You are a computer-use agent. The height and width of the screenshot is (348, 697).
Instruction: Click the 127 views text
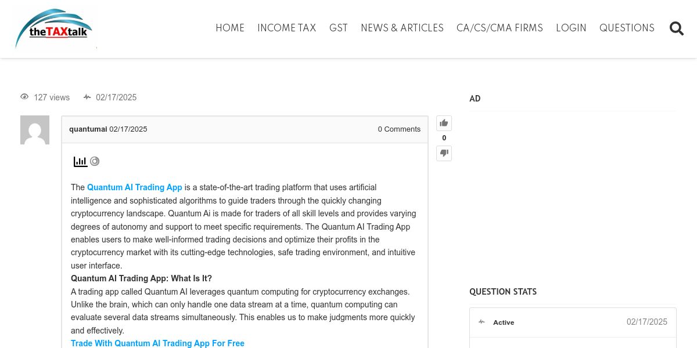52,97
